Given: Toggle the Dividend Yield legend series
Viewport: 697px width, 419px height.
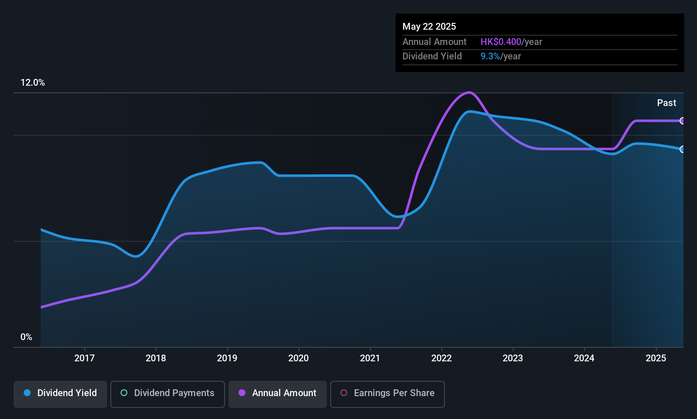Looking at the screenshot, I should tap(60, 394).
